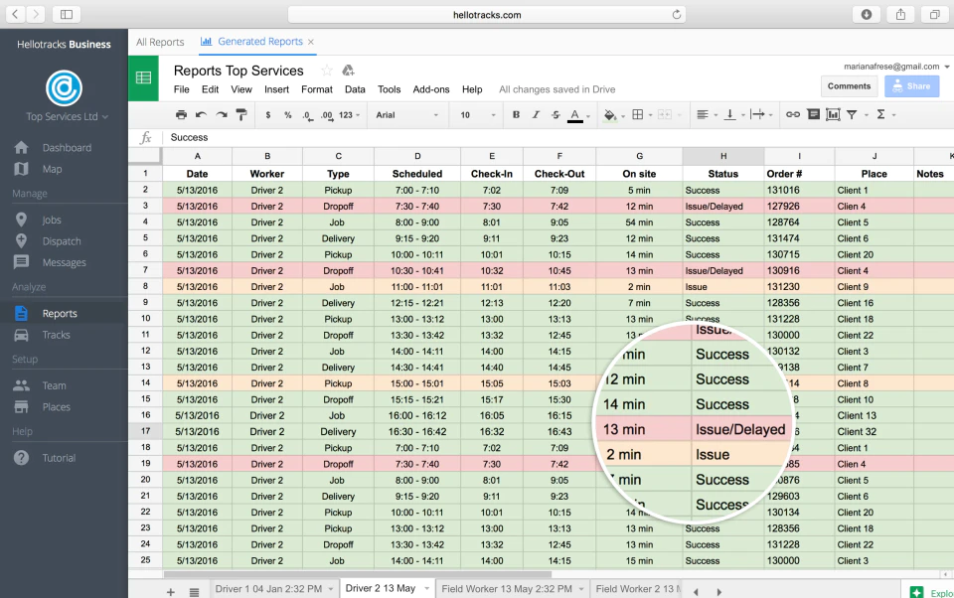
Task: Click the Dispatch sidebar item
Action: (x=61, y=241)
